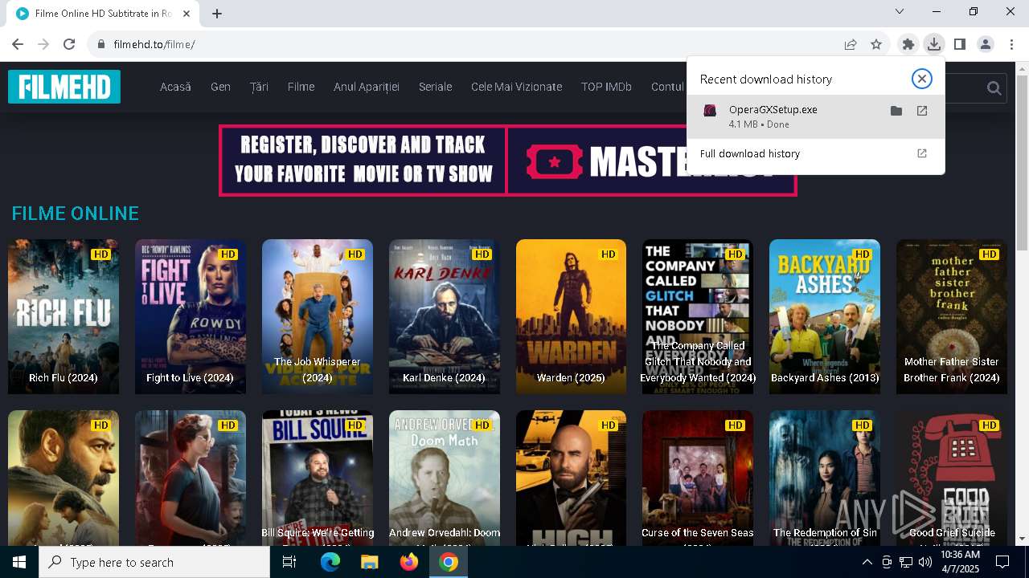This screenshot has width=1029, height=578.
Task: Click the taskbar search box
Action: pos(154,562)
